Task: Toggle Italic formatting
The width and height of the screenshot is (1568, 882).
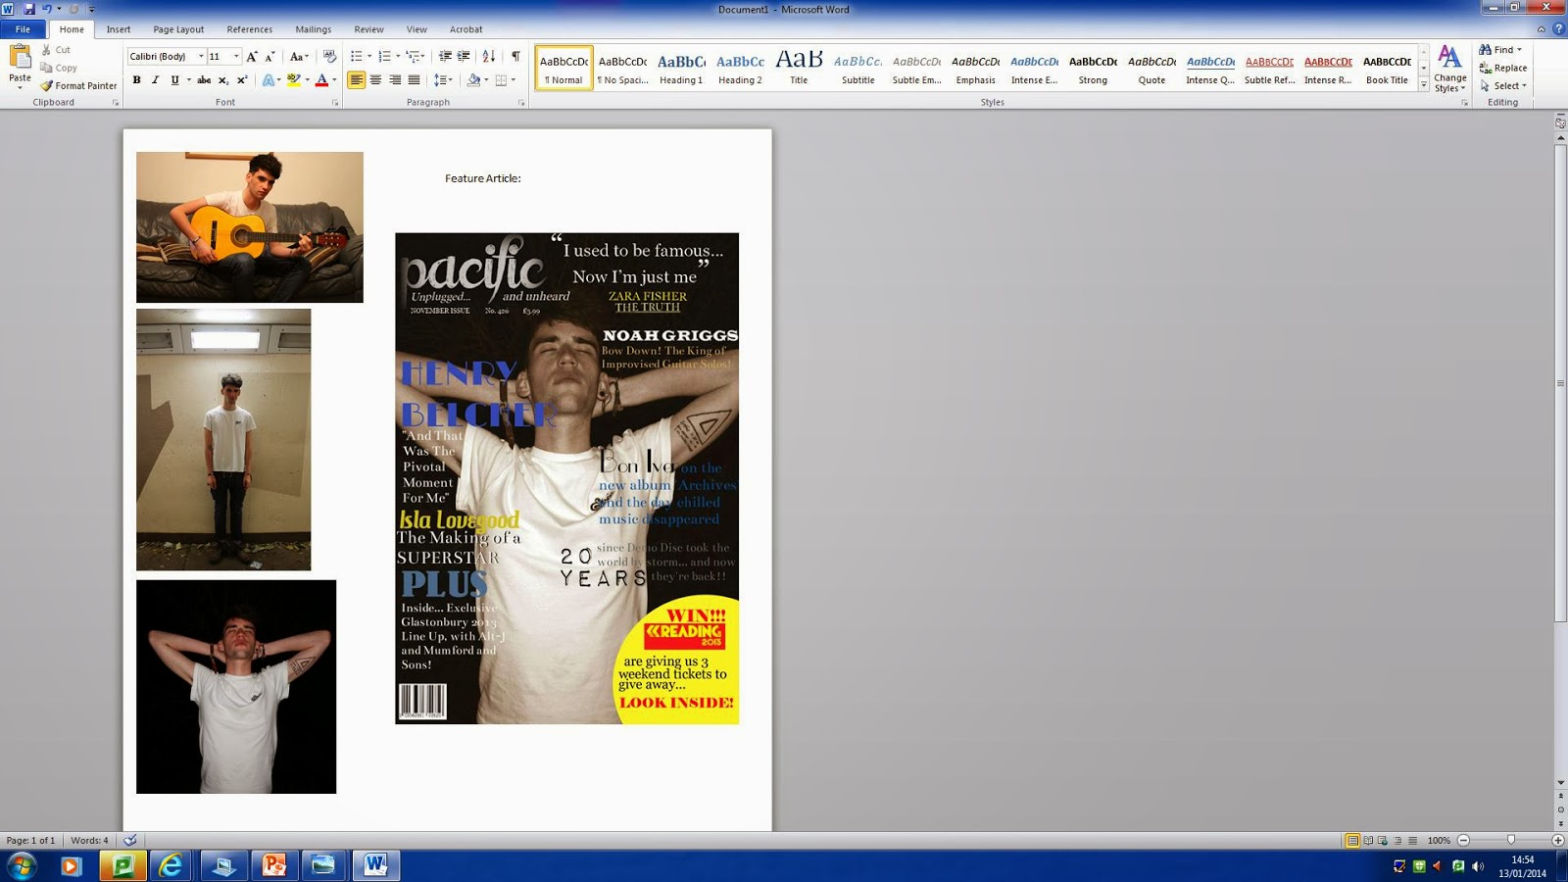Action: [155, 82]
